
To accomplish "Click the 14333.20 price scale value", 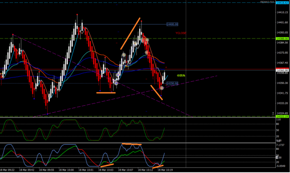I will coord(282,103).
